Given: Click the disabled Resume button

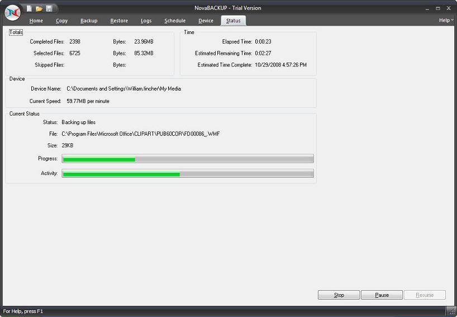Looking at the screenshot, I should click(x=425, y=295).
